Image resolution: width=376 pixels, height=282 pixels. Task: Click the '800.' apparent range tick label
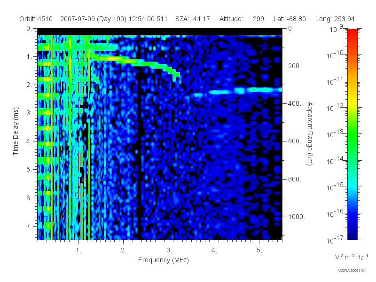click(295, 179)
